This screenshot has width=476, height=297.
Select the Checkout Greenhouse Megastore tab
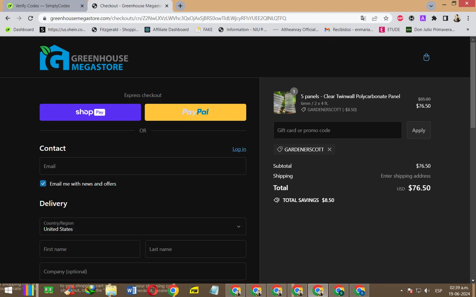point(131,6)
